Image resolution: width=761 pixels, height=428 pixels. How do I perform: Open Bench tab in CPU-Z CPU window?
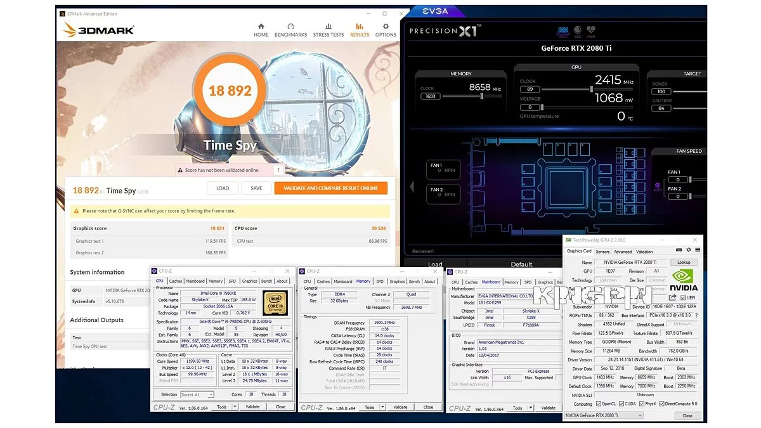point(266,281)
